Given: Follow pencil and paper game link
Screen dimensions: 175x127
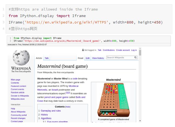Looking at the screenshot, I should point(56,97).
